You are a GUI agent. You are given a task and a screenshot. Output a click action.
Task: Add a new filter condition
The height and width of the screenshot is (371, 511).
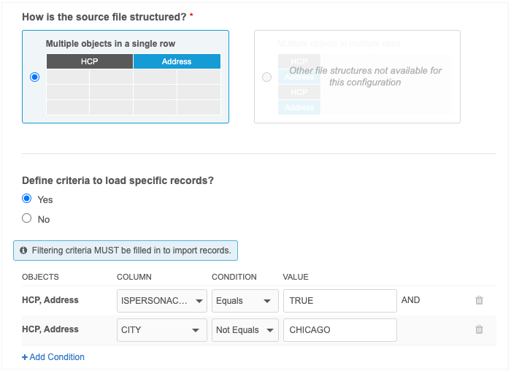[x=53, y=357]
